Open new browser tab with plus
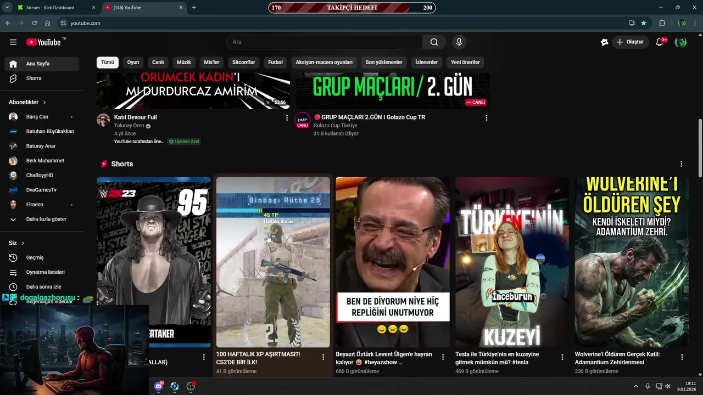The image size is (703, 395). [x=194, y=8]
